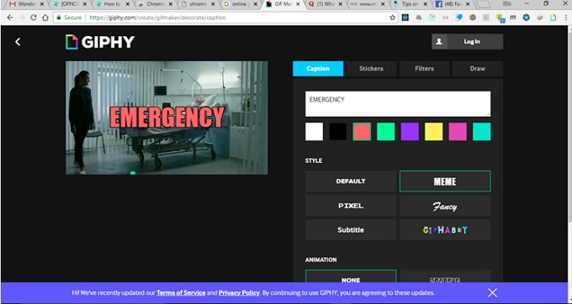Open the Filters tab
572x304 pixels.
coord(424,69)
